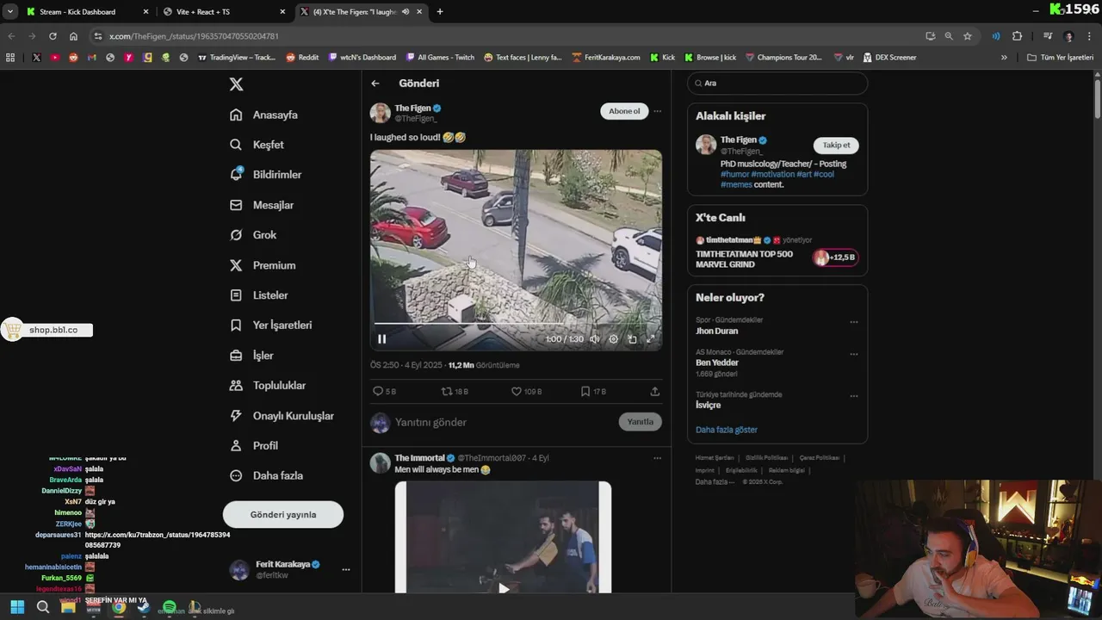This screenshot has width=1102, height=620.
Task: Open TIMTHETATMAN live stream entry
Action: 777,252
